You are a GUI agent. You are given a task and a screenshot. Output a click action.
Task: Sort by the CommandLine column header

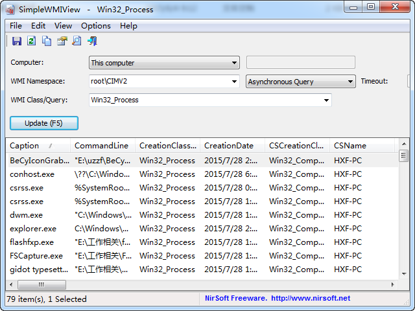click(x=102, y=146)
